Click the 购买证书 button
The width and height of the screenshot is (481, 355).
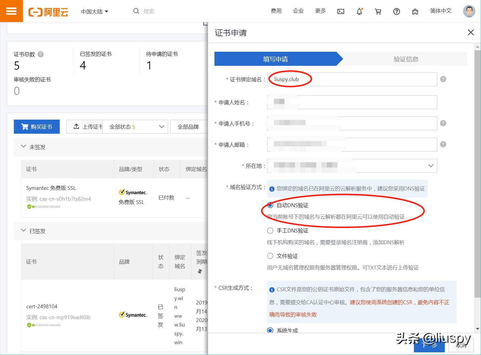36,126
